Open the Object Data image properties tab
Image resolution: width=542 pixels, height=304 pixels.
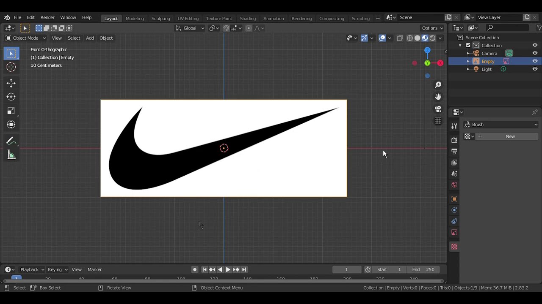tap(454, 232)
